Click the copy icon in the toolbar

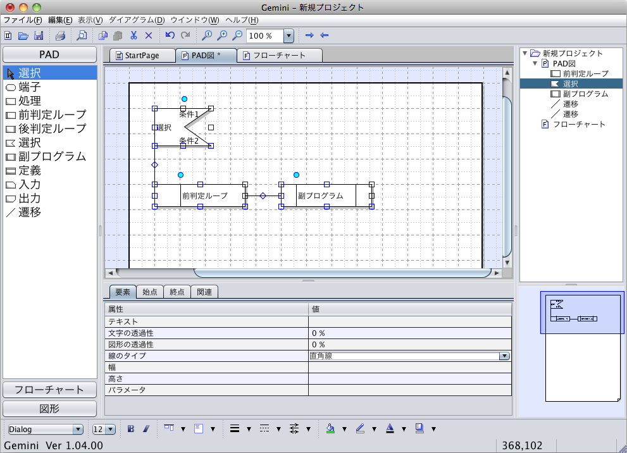click(102, 35)
